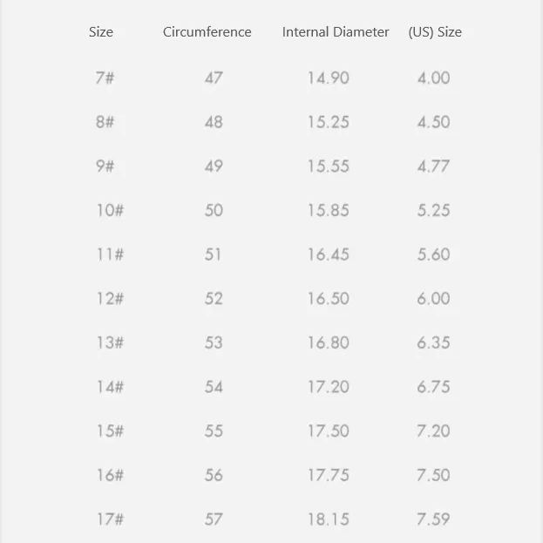Image resolution: width=543 pixels, height=543 pixels.
Task: Click internal diameter value 18.15
Action: [328, 519]
